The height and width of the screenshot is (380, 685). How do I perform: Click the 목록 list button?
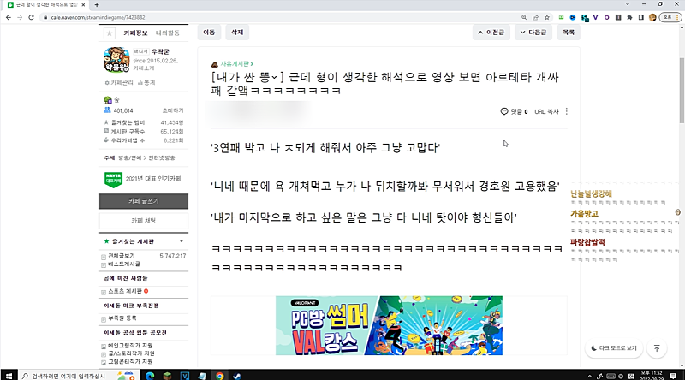point(569,33)
